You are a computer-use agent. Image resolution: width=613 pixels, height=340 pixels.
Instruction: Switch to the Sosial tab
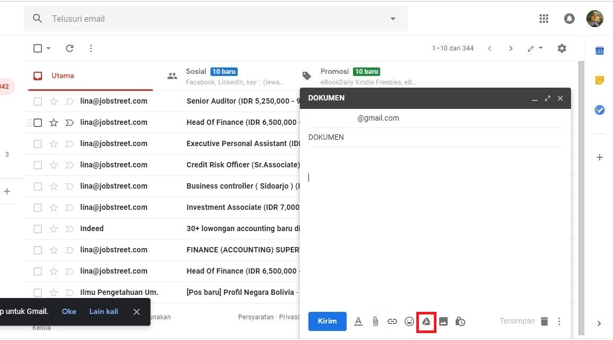230,76
